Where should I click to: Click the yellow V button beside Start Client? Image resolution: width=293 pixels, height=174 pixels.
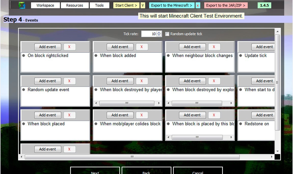143,5
